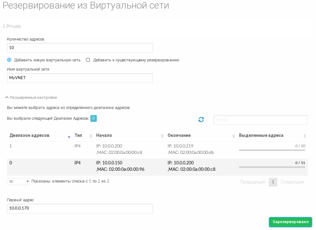Sort by Диапазон адресов column arrow
316x230 pixels.
69,136
